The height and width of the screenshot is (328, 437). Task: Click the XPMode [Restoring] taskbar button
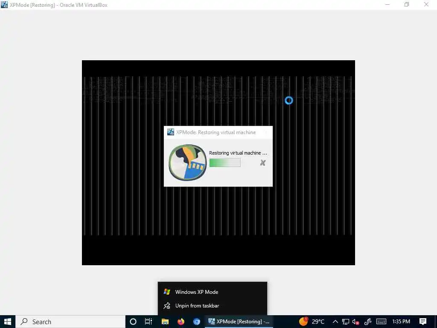[x=239, y=322]
